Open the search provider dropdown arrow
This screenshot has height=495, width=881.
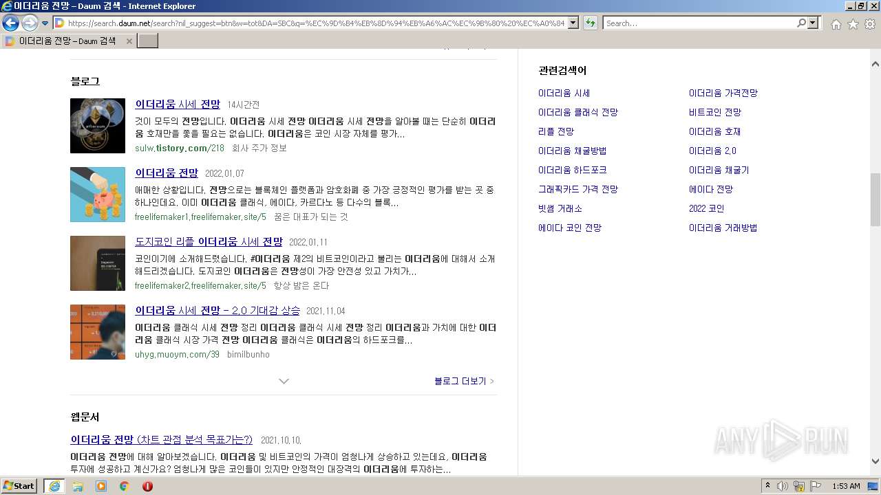[x=814, y=23]
